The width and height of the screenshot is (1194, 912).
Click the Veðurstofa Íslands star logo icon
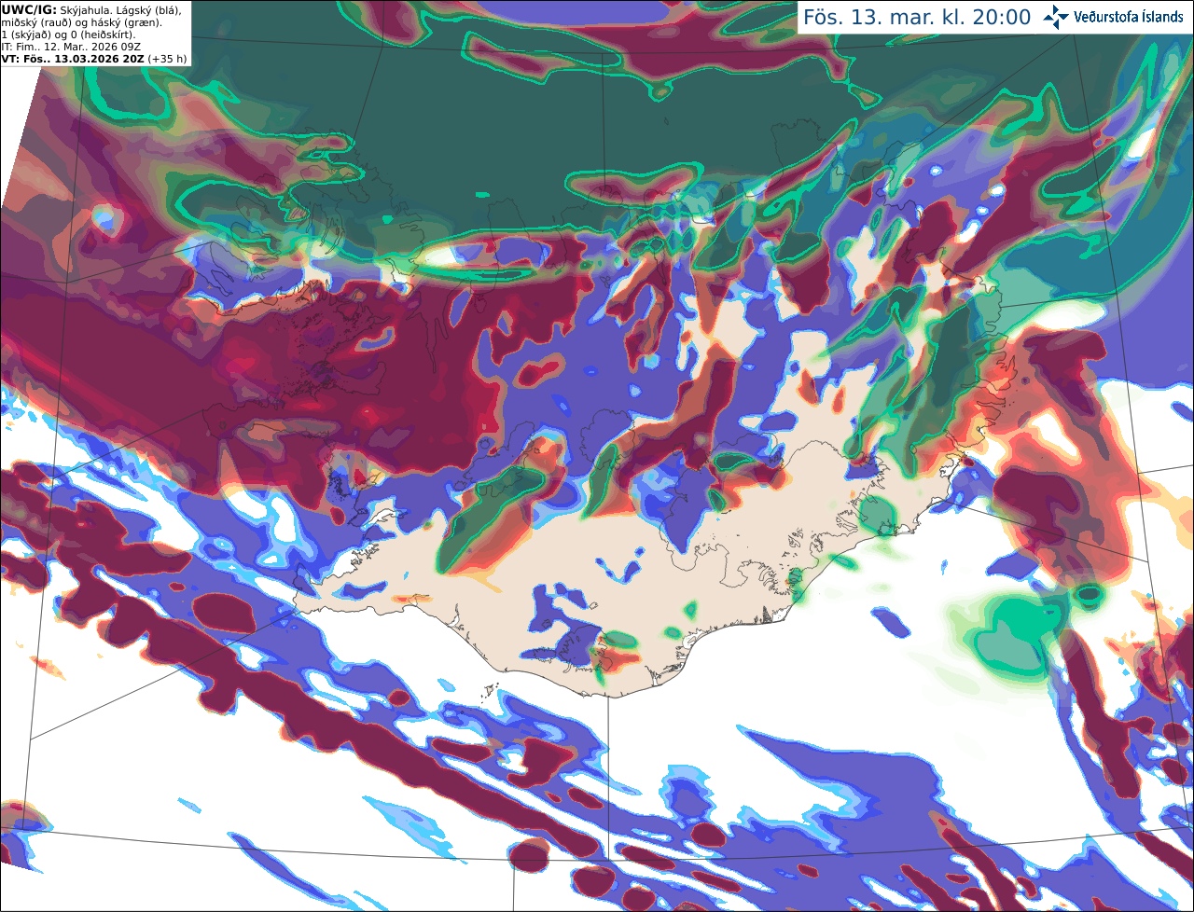1057,17
